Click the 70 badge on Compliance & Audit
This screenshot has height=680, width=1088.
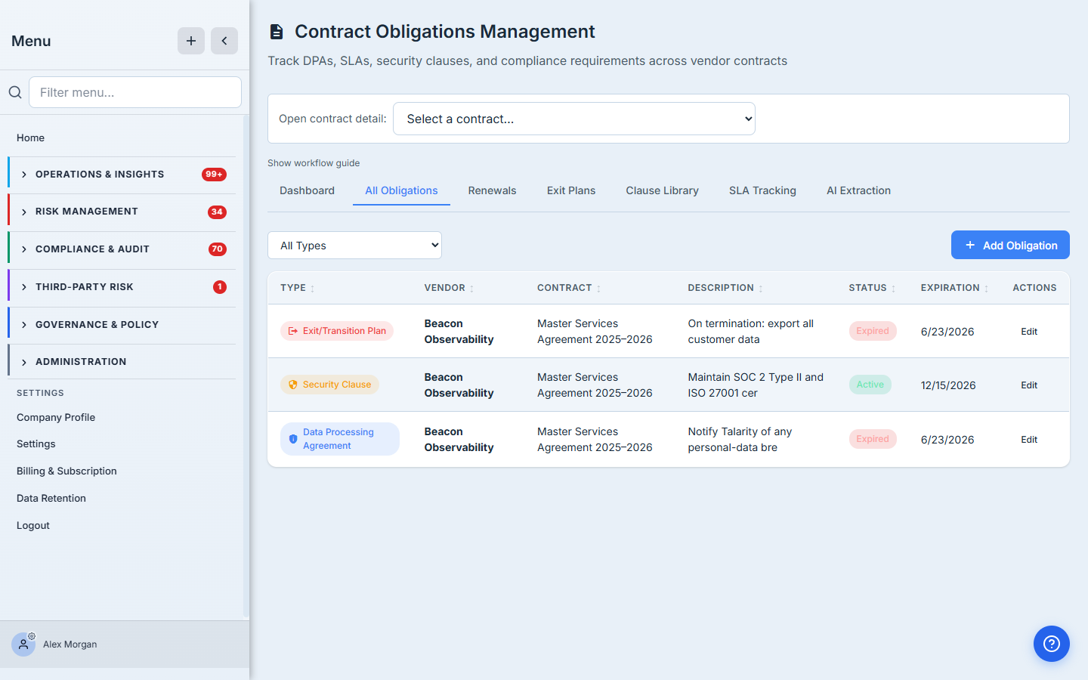[218, 249]
